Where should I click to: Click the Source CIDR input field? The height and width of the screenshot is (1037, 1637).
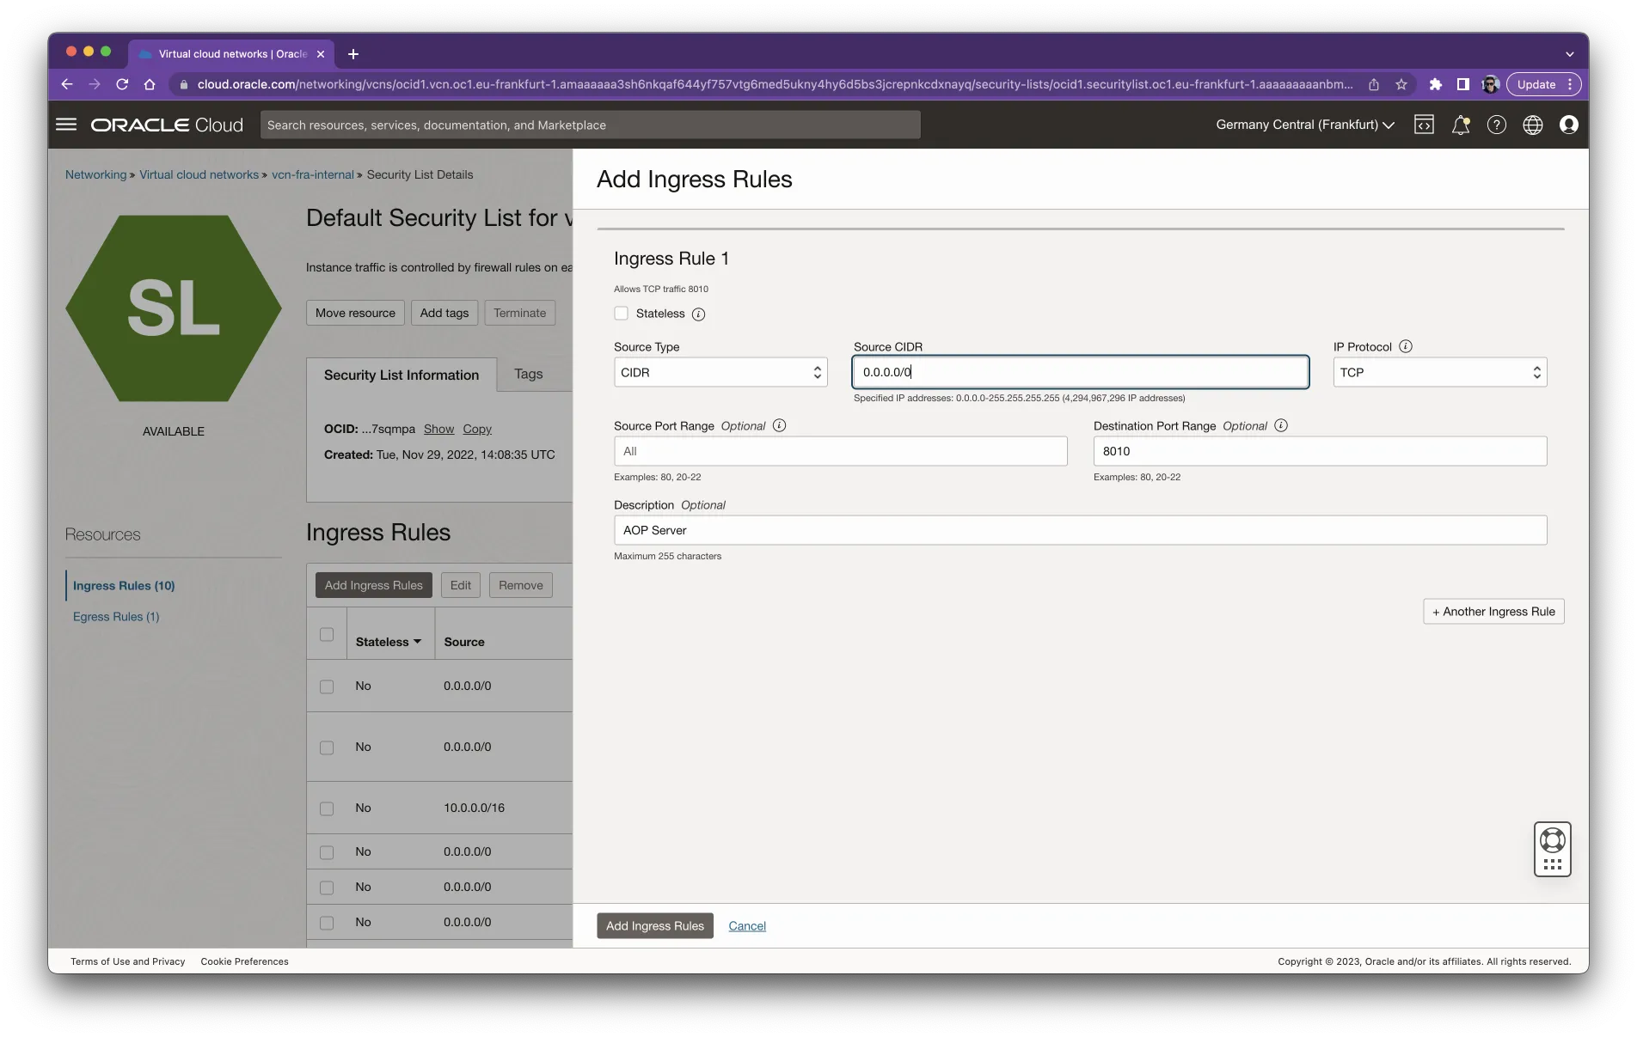tap(1081, 372)
